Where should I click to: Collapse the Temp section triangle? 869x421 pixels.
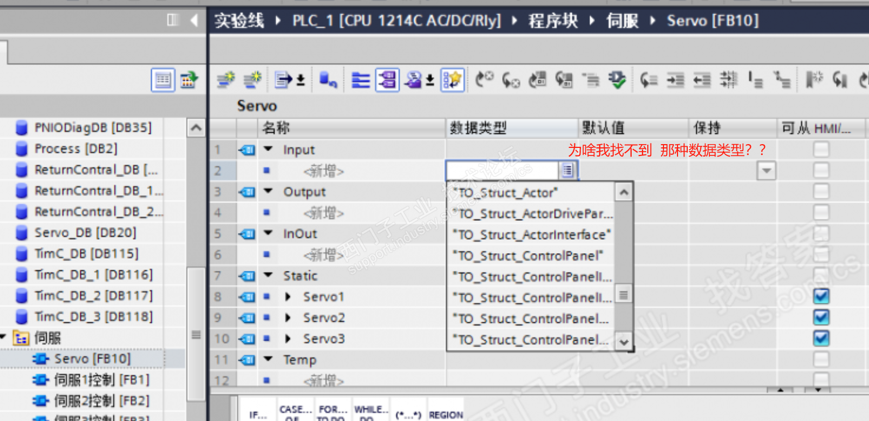pyautogui.click(x=268, y=359)
